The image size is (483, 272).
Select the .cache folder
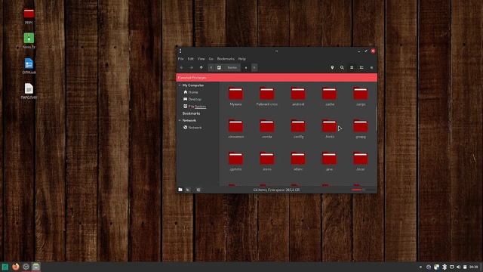[x=329, y=96]
